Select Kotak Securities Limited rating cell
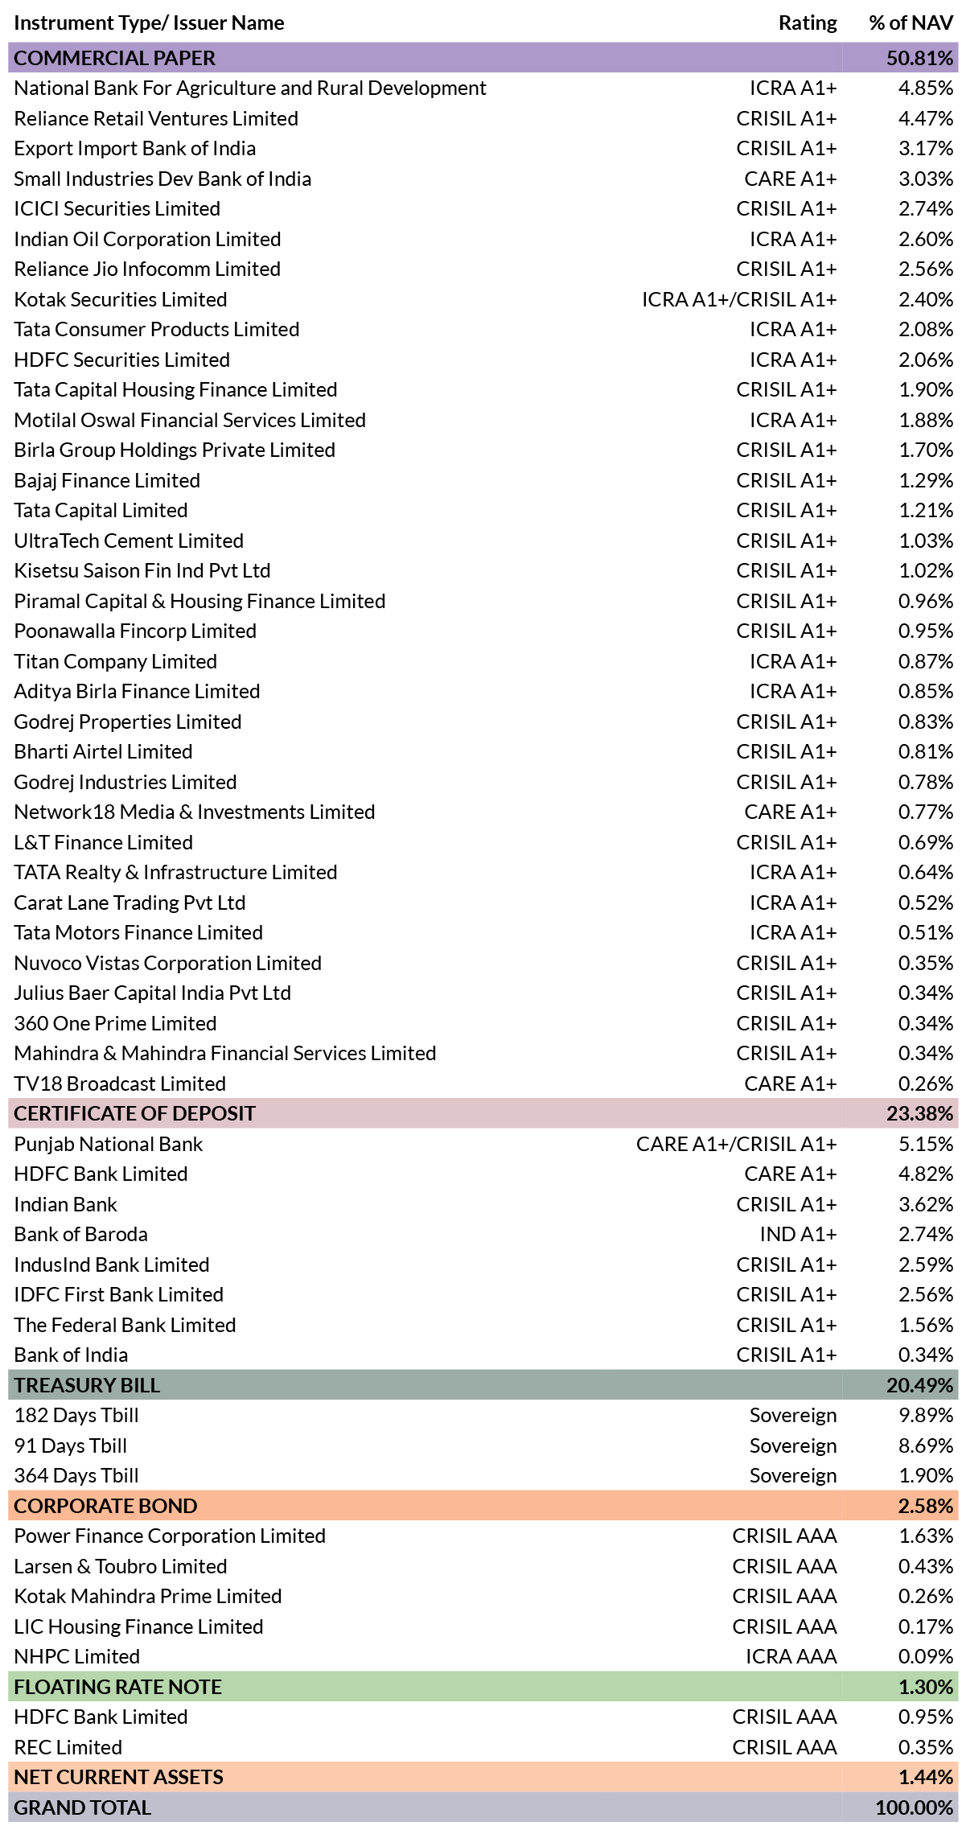The height and width of the screenshot is (1834, 962). (x=739, y=299)
